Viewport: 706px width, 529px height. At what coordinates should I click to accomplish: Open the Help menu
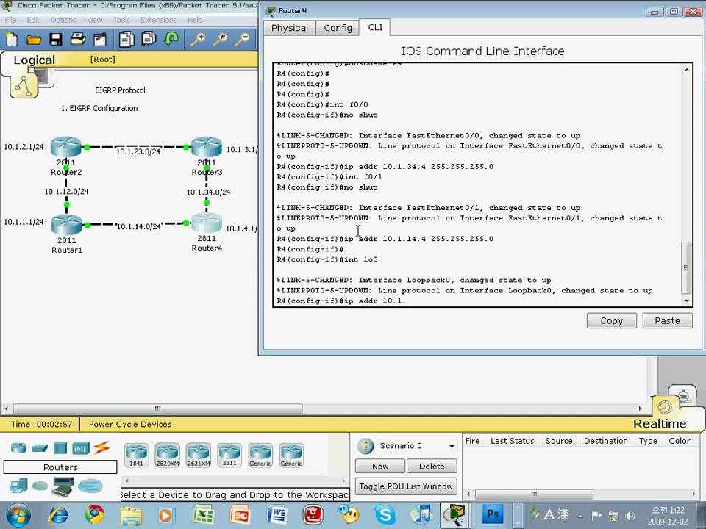point(194,21)
